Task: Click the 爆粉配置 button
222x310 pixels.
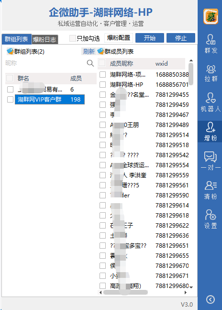Action: pos(119,37)
